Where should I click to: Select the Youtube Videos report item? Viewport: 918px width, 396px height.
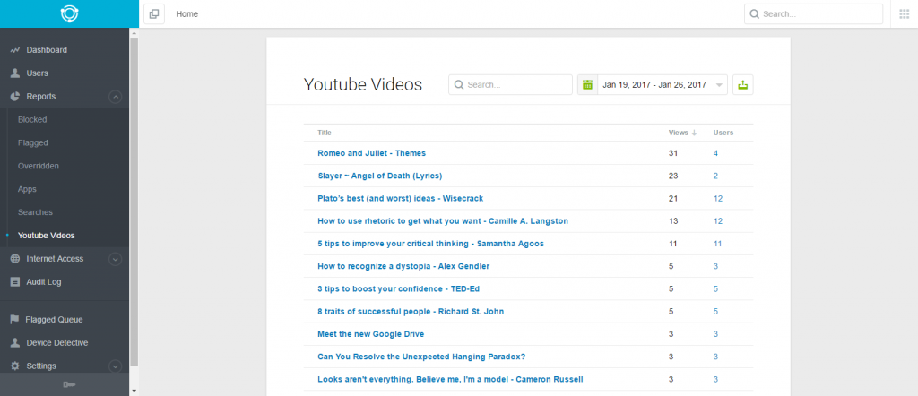click(x=47, y=236)
